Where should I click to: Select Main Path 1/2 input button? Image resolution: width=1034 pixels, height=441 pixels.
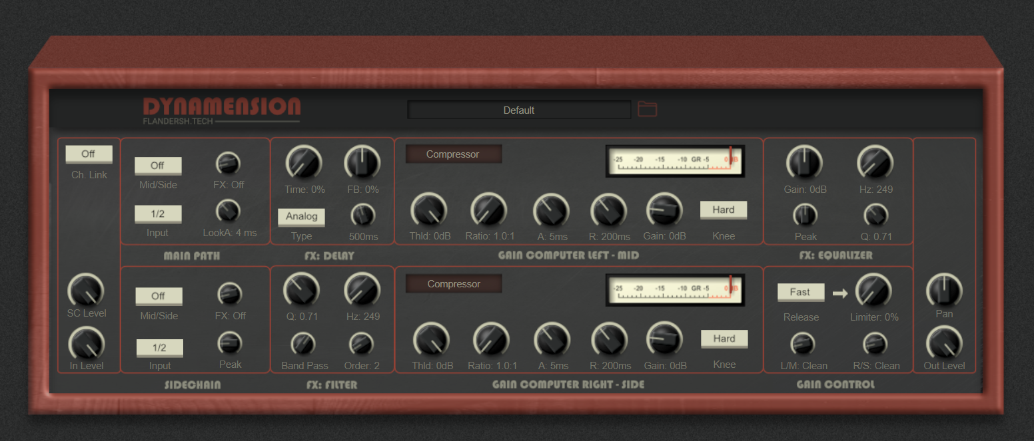point(158,214)
